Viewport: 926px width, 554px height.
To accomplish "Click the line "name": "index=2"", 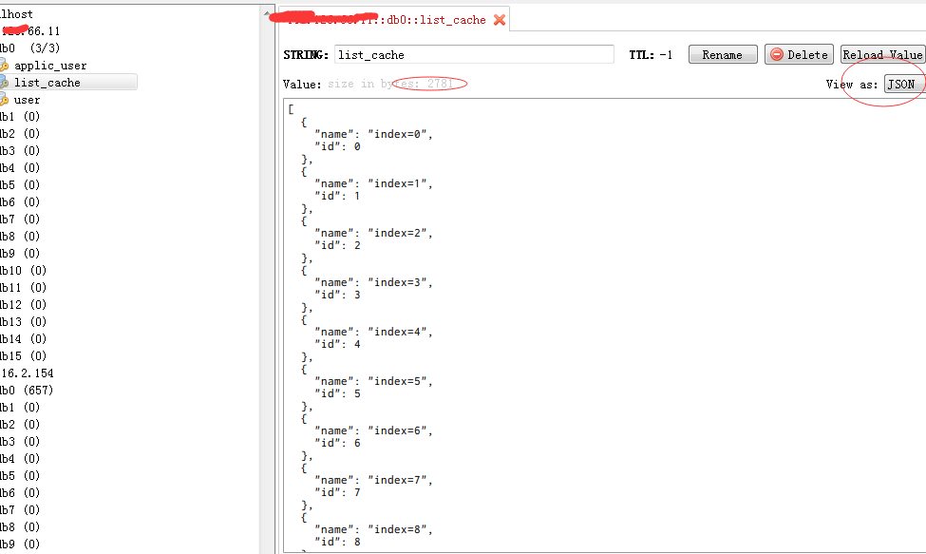I will (374, 233).
